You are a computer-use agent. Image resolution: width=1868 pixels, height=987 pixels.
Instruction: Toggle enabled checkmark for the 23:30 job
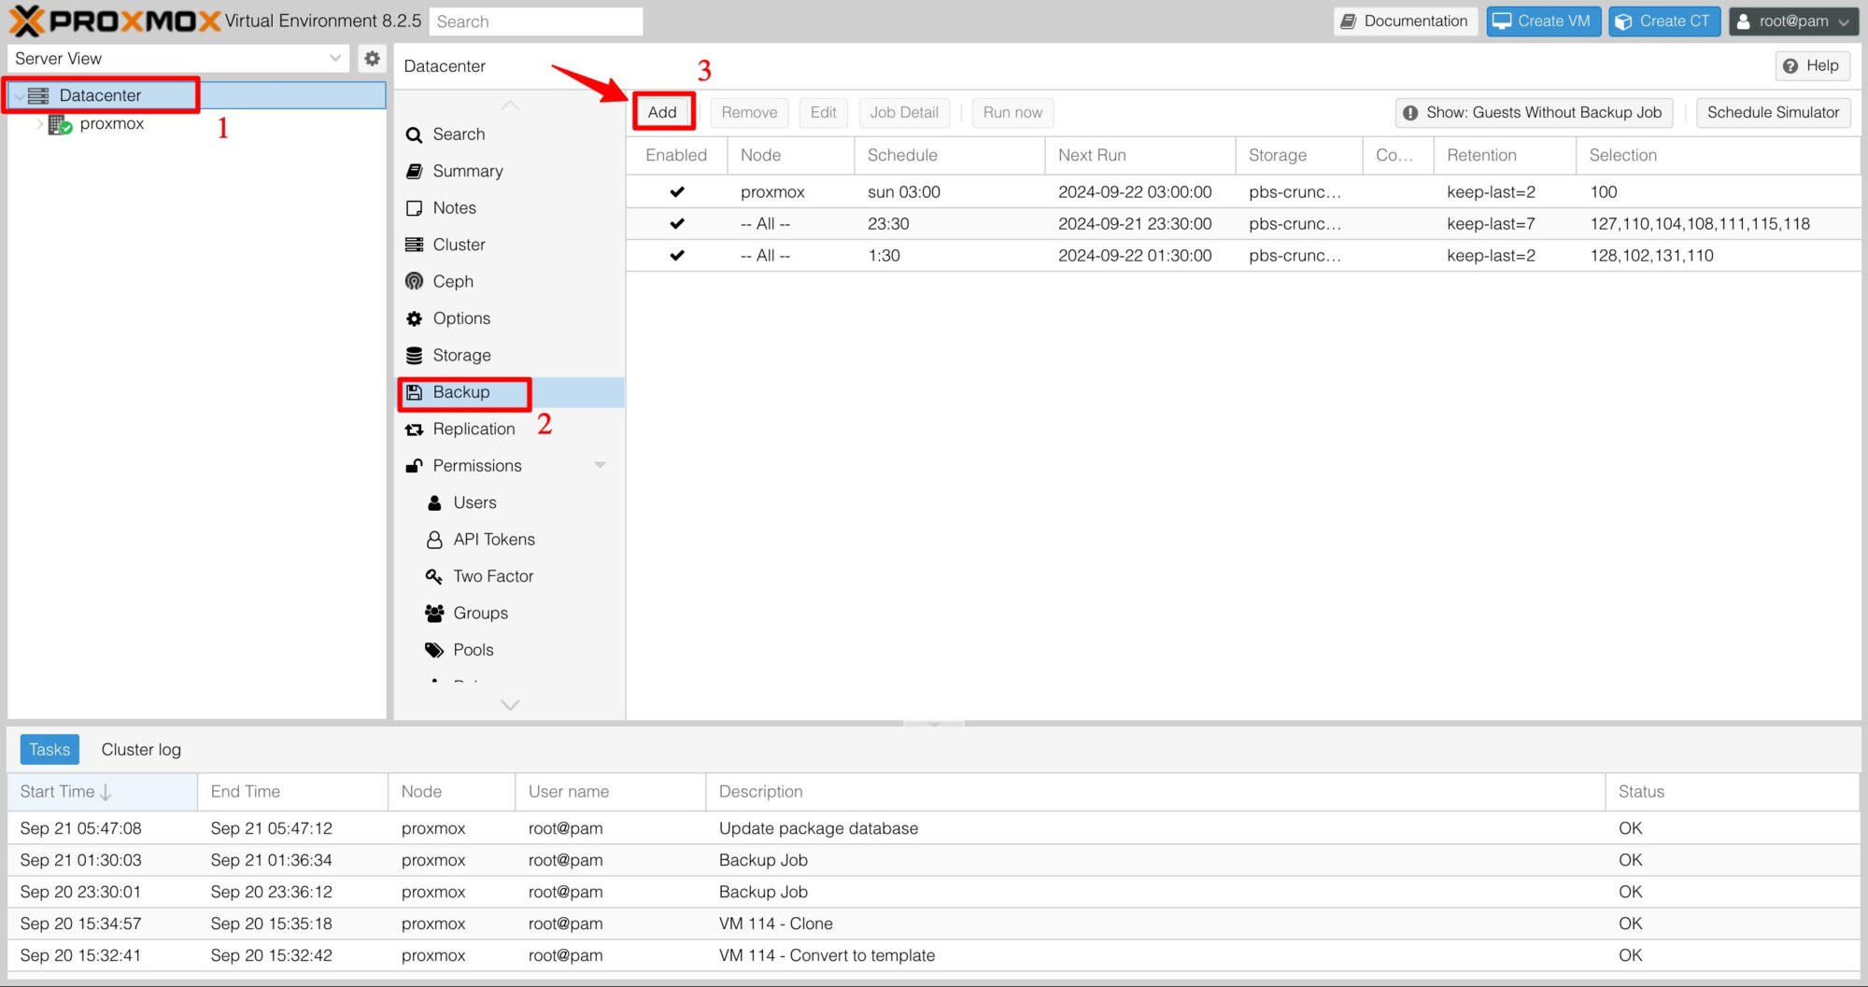coord(677,224)
